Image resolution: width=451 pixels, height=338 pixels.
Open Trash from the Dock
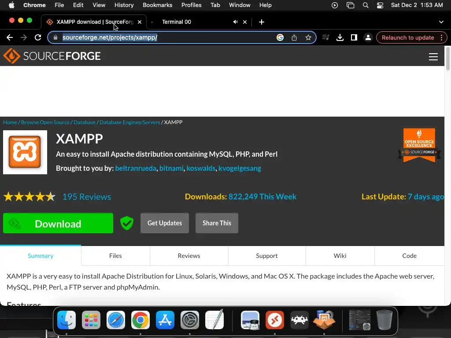tap(384, 320)
